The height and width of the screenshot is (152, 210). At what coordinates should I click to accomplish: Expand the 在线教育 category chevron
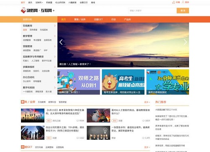click(x=55, y=26)
